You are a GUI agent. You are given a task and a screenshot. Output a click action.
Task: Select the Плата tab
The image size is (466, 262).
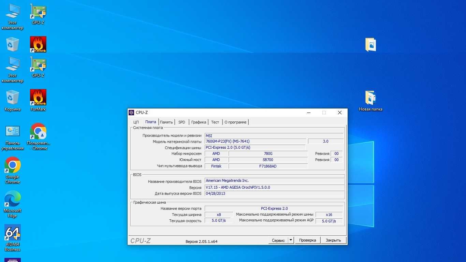[150, 122]
